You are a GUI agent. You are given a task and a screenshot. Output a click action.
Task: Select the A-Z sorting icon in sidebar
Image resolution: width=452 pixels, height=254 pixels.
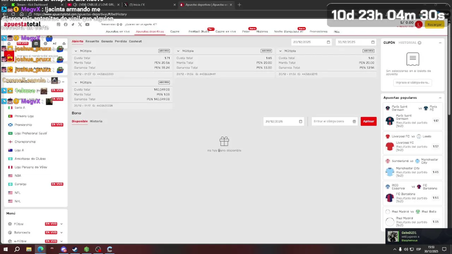click(x=55, y=43)
